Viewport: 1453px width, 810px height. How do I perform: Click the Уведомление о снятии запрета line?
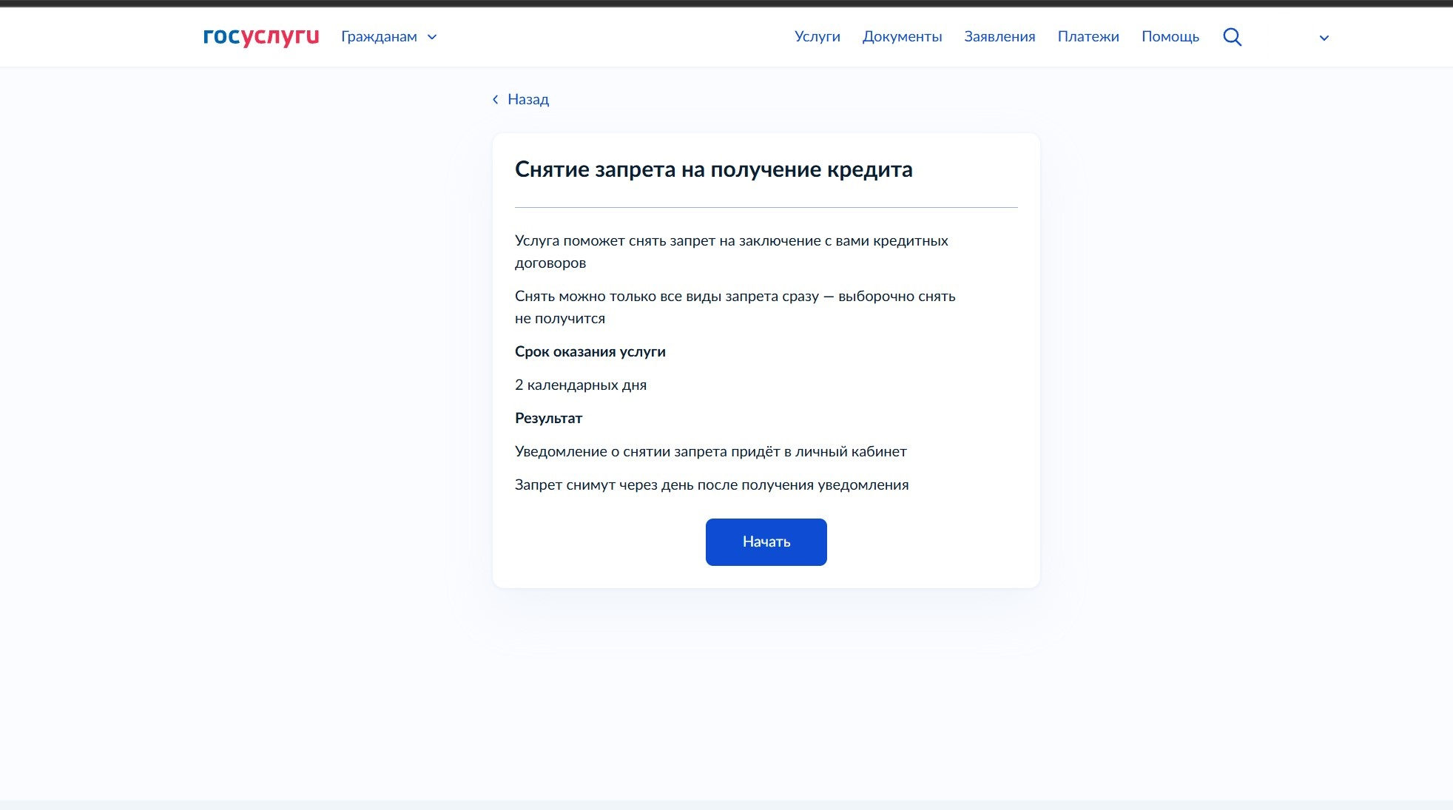(x=710, y=451)
